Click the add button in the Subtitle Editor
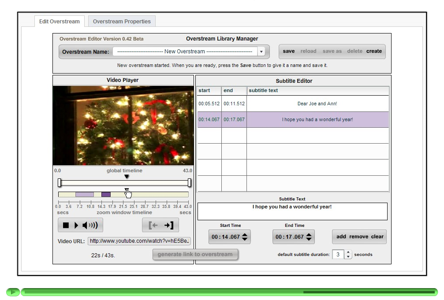Viewport: 444px width, 300px height. coord(341,237)
